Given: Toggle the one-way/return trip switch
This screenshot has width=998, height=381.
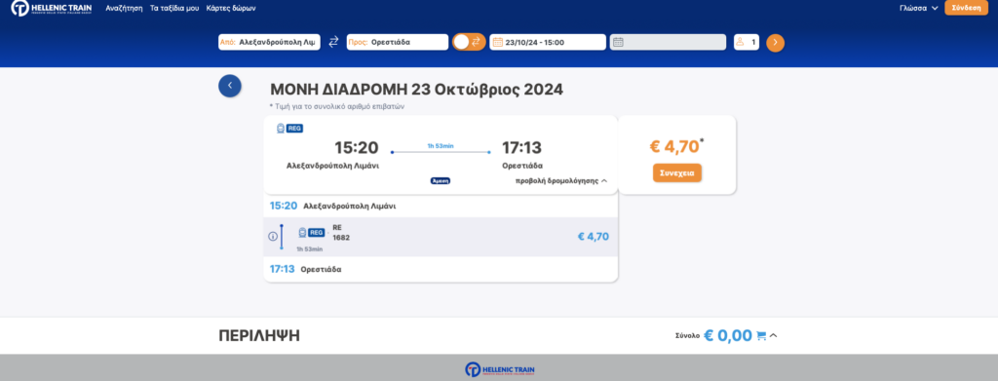Looking at the screenshot, I should click(x=469, y=42).
